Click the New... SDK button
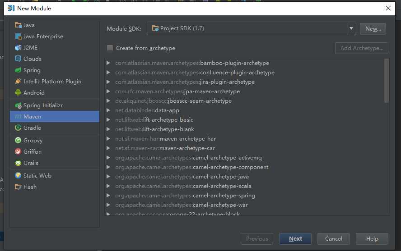Viewport: 401px width, 251px height. point(373,29)
